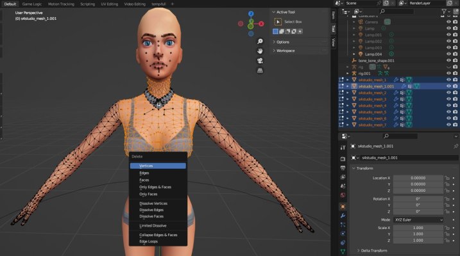Switch to the UV Editing workspace tab
The width and height of the screenshot is (460, 256).
coord(110,4)
